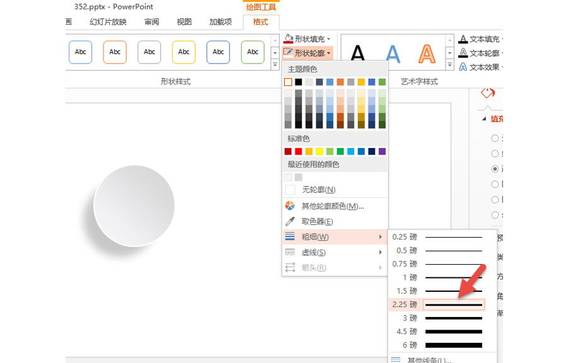Viewport: 568px width, 363px height.
Task: Collapse the Fill (填充) section triangle
Action: pos(484,118)
